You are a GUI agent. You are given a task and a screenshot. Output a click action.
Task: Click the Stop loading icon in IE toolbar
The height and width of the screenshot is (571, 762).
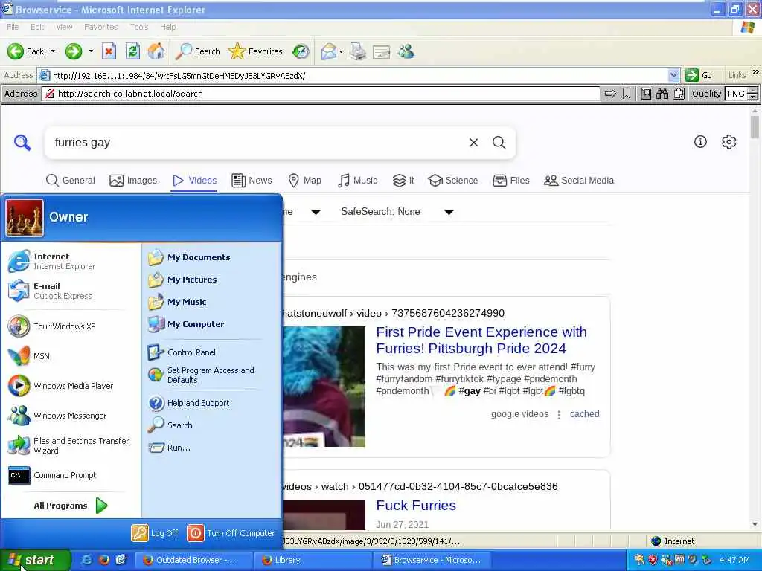[109, 51]
